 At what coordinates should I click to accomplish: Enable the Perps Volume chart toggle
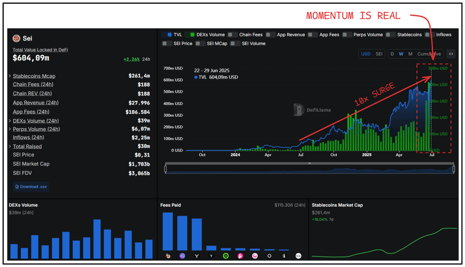click(347, 35)
